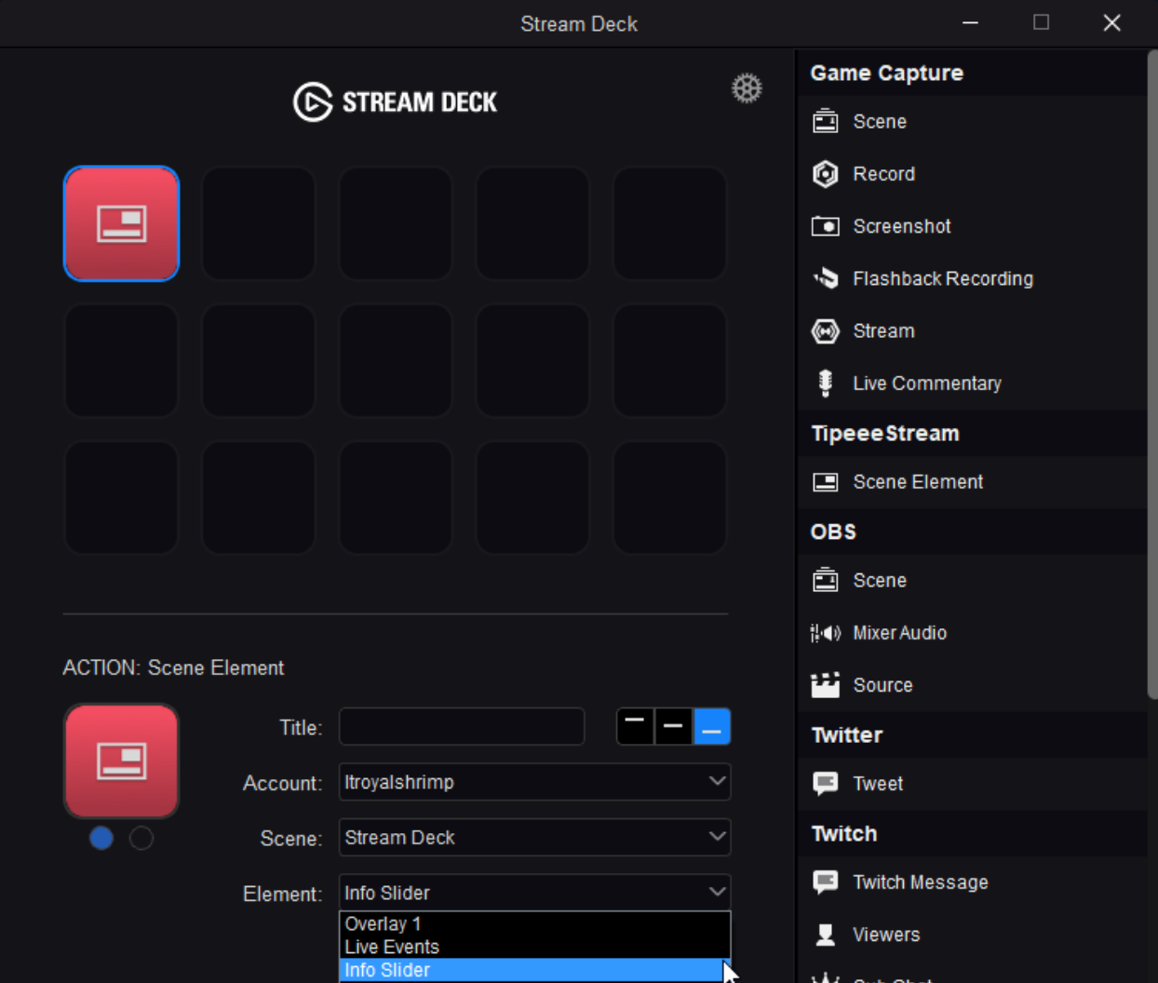Click Mixer Audio label
The height and width of the screenshot is (983, 1158).
(x=899, y=633)
